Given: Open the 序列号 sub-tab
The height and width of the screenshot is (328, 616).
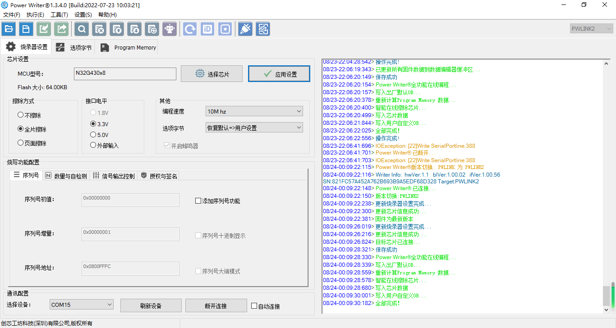Looking at the screenshot, I should [x=26, y=175].
